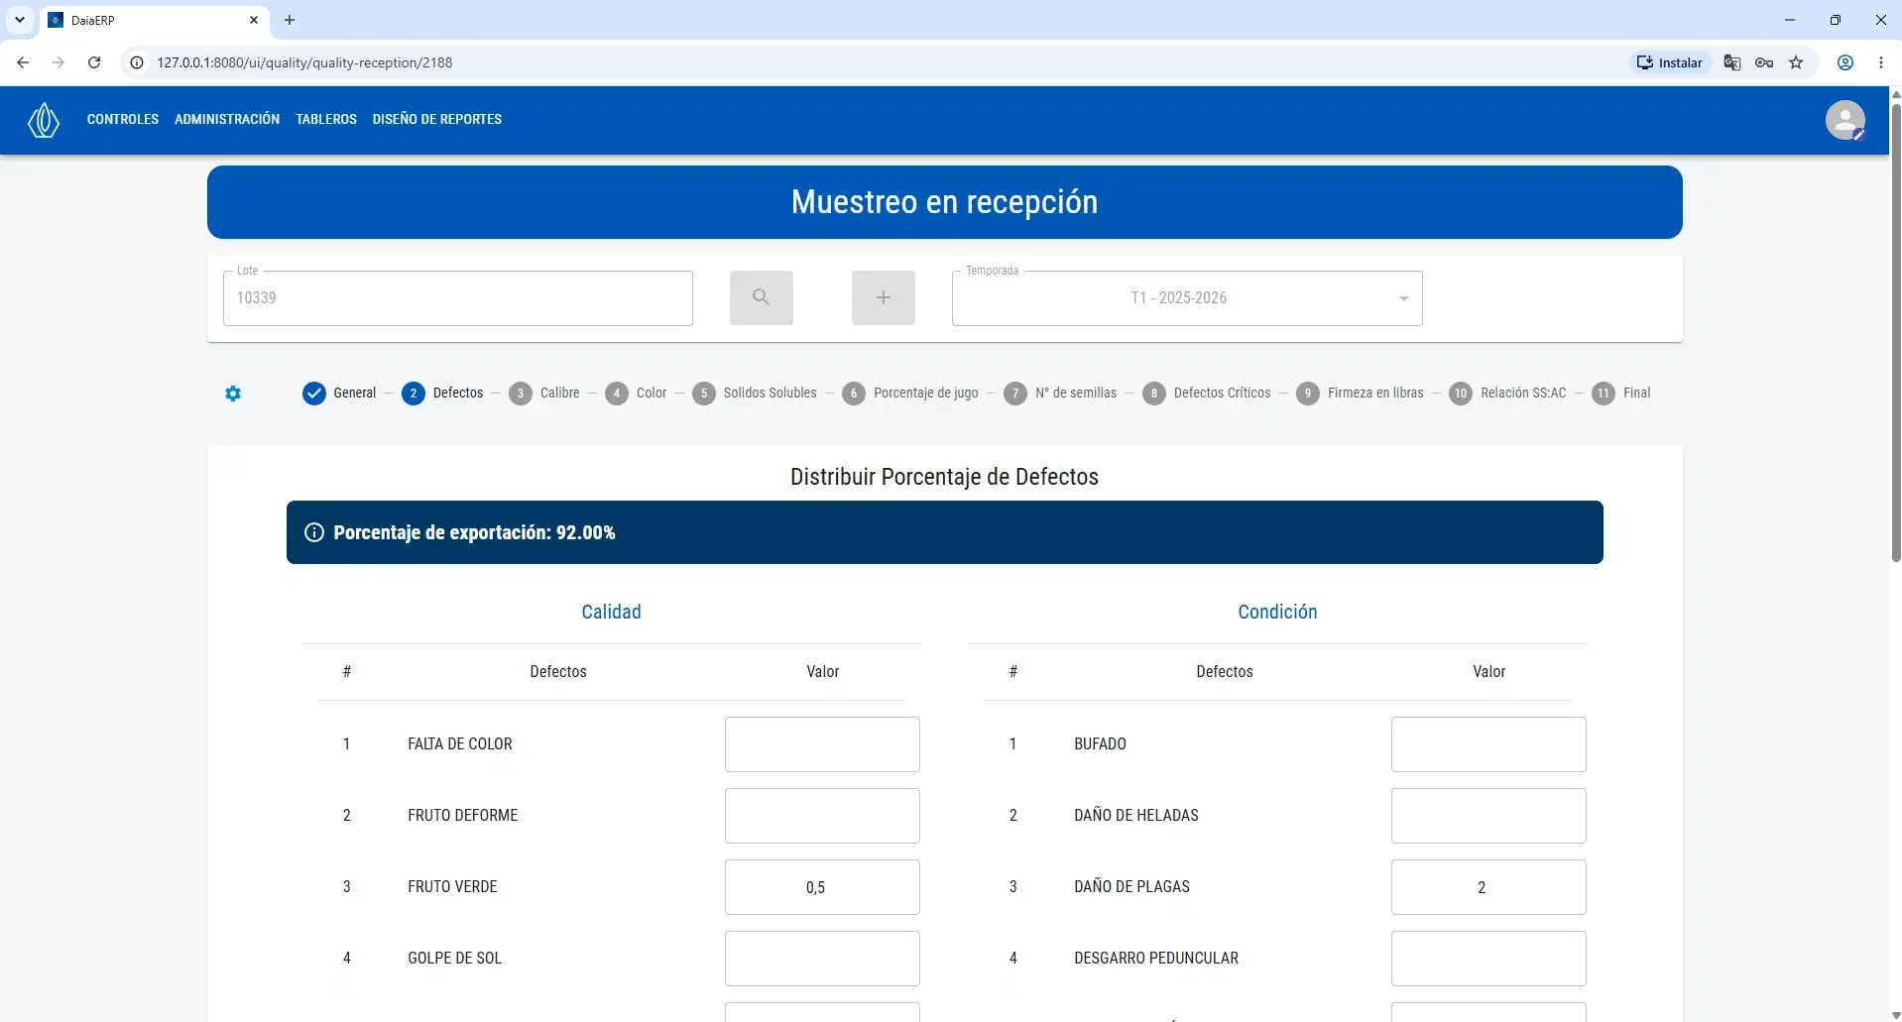This screenshot has width=1902, height=1022.
Task: Go to the Solidos Solubles step
Action: coord(755,394)
